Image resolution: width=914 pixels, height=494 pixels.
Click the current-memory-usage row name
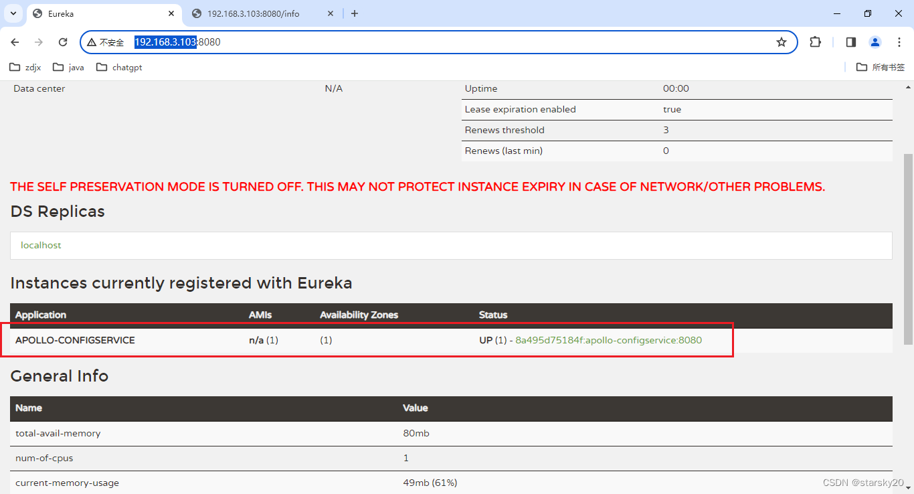[x=68, y=483]
